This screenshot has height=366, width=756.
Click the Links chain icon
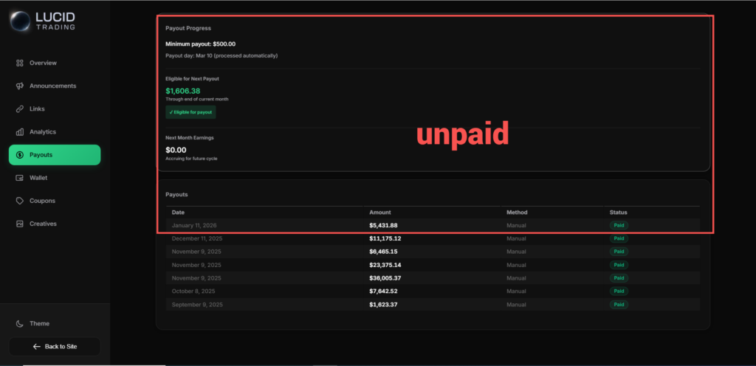(20, 109)
